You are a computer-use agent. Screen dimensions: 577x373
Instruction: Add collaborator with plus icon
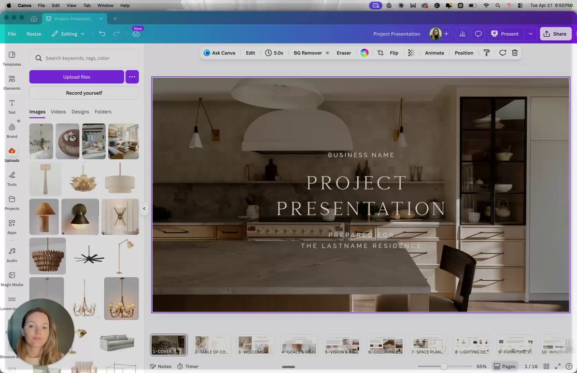446,34
